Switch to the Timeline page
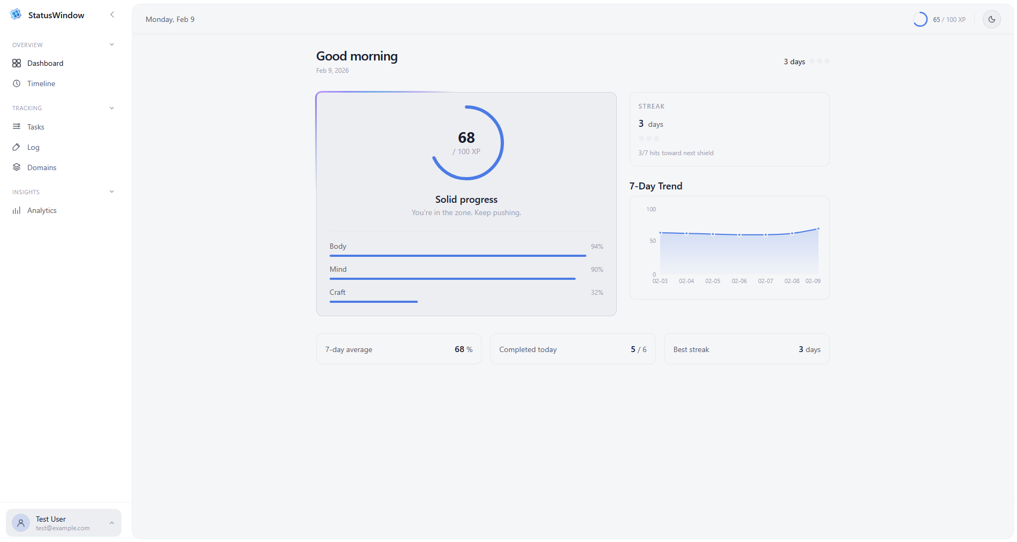Viewport: 1017px width, 542px height. pyautogui.click(x=41, y=83)
